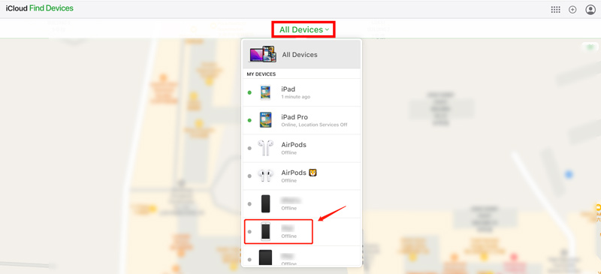The width and height of the screenshot is (601, 274).
Task: Click the plus circle icon in header
Action: (572, 10)
